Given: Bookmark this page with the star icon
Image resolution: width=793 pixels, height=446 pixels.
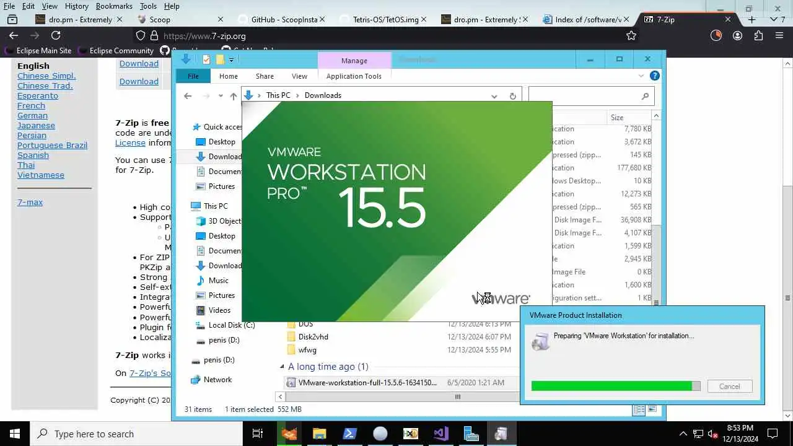Looking at the screenshot, I should coord(631,36).
